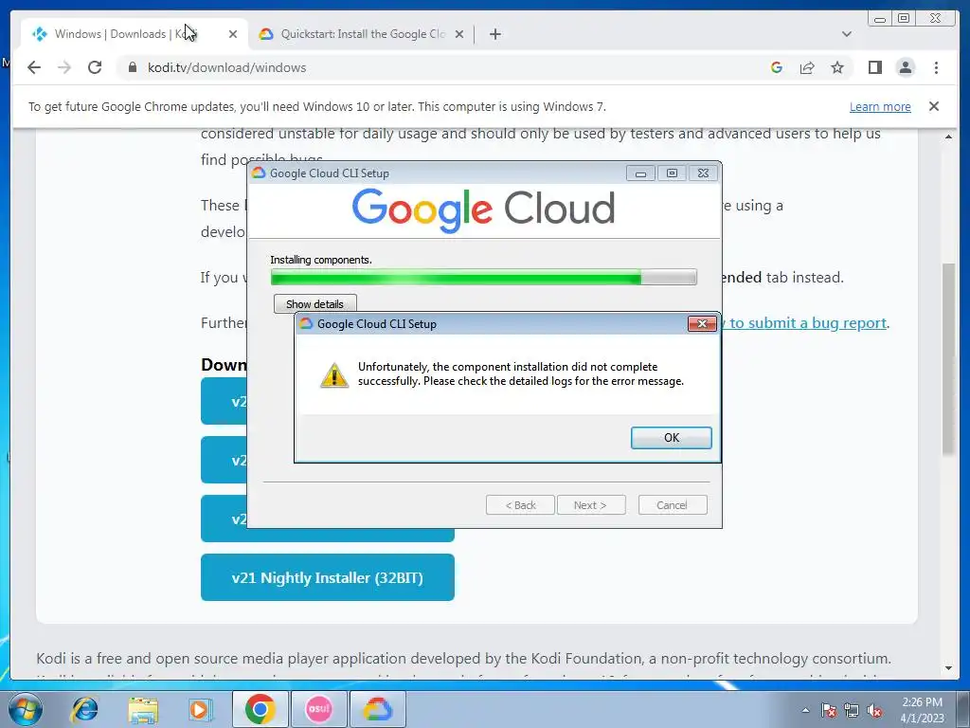Viewport: 970px width, 728px height.
Task: Open the tab search dropdown arrow
Action: click(x=846, y=34)
